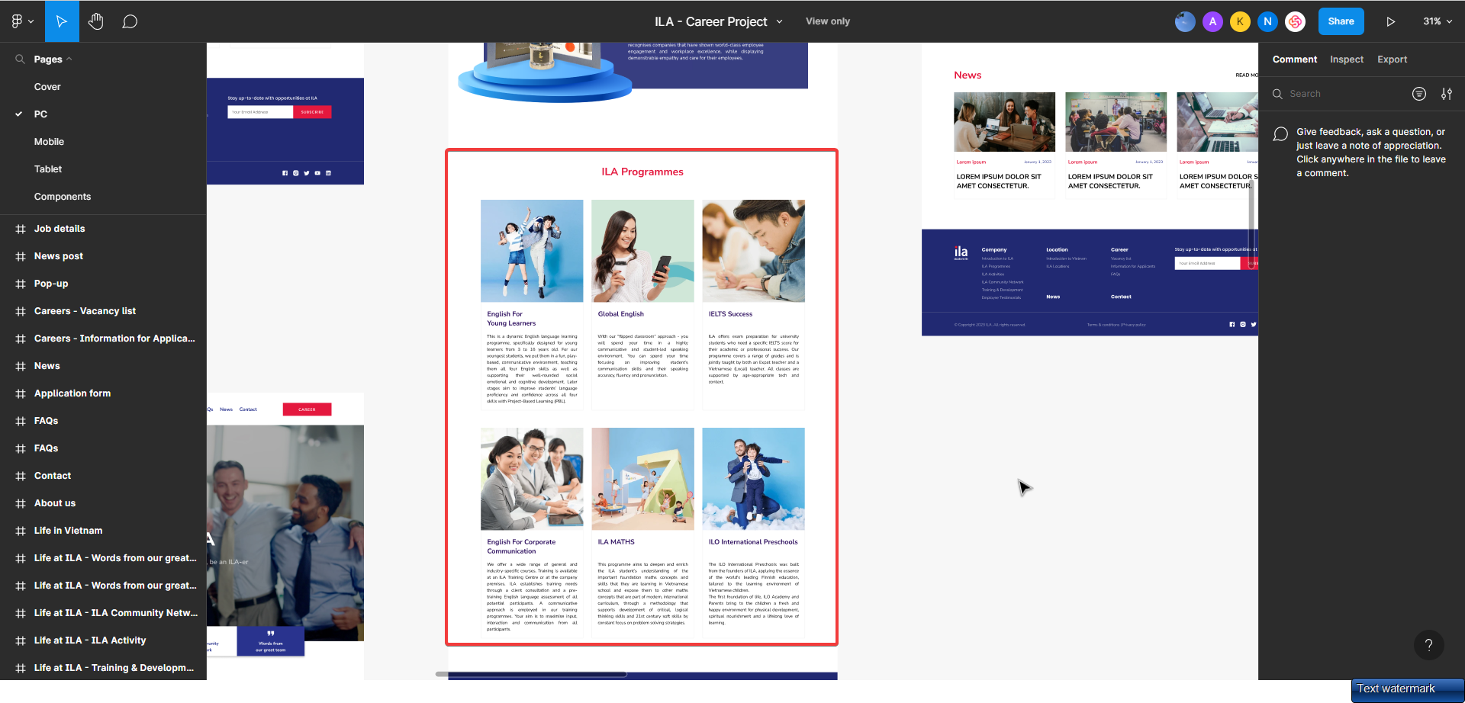Click frame icon beside About us

coord(21,503)
